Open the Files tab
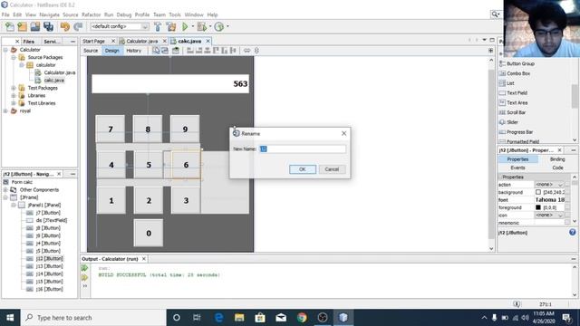This screenshot has width=580, height=326. pos(28,42)
